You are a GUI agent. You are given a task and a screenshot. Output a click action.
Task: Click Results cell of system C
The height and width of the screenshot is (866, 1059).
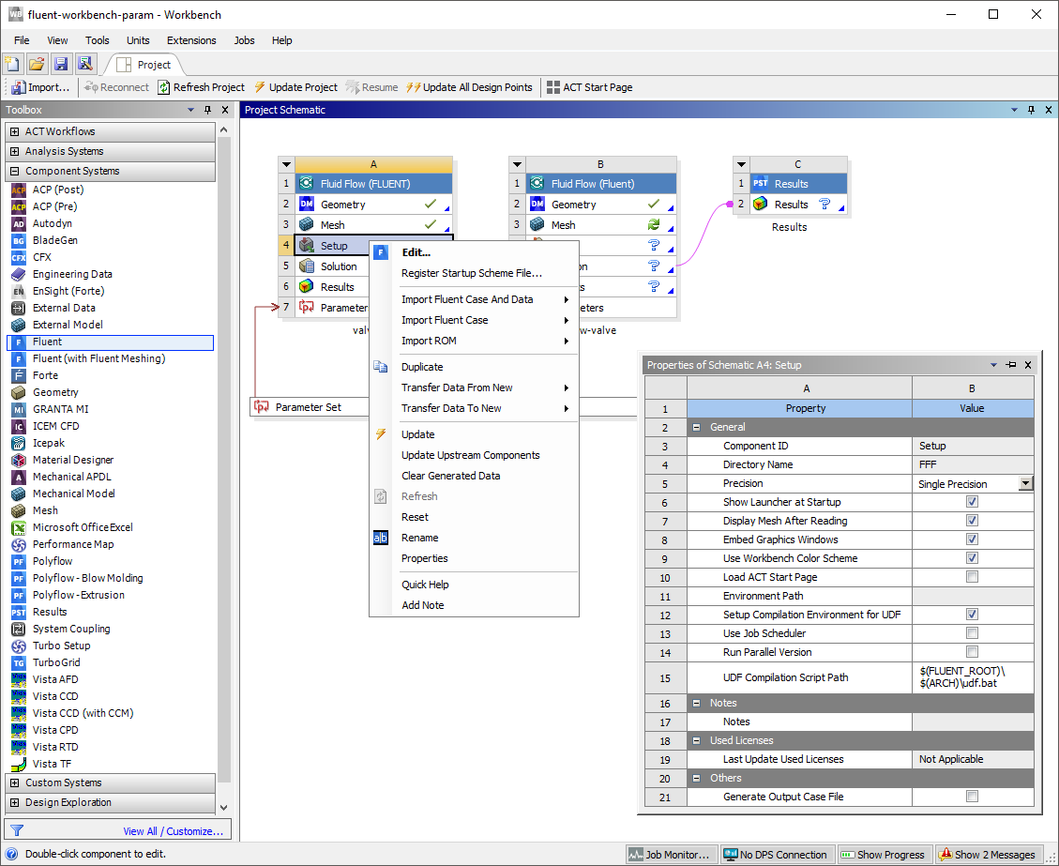click(x=798, y=204)
